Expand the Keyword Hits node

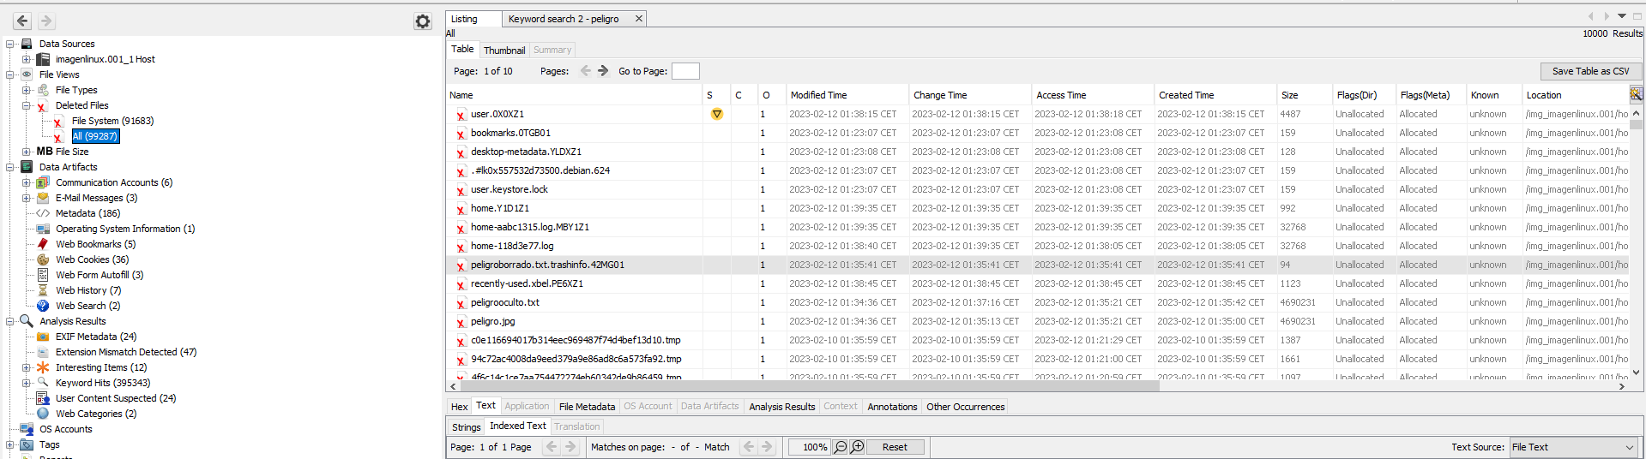[26, 383]
